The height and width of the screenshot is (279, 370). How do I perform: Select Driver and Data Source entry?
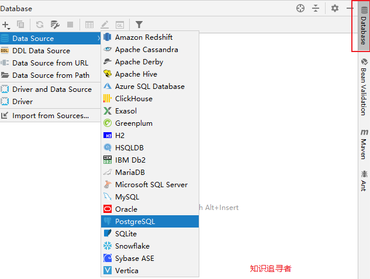click(50, 89)
